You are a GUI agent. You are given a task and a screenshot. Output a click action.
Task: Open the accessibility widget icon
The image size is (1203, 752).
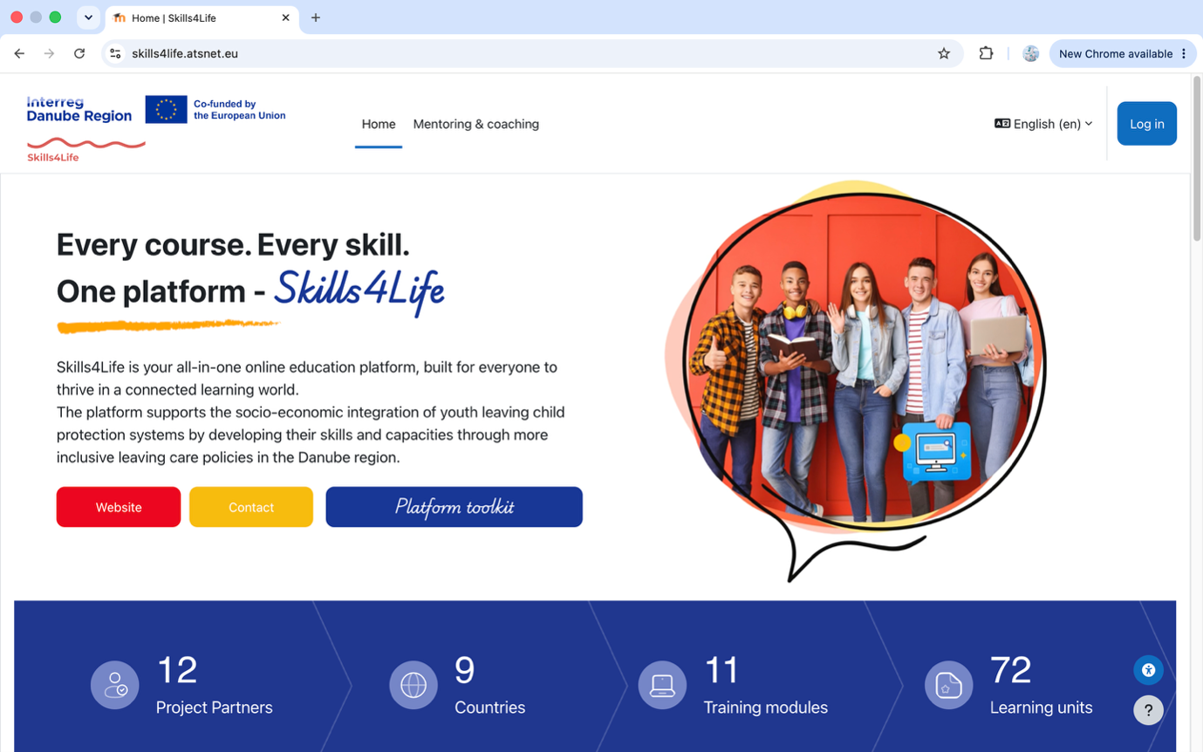[x=1148, y=670]
